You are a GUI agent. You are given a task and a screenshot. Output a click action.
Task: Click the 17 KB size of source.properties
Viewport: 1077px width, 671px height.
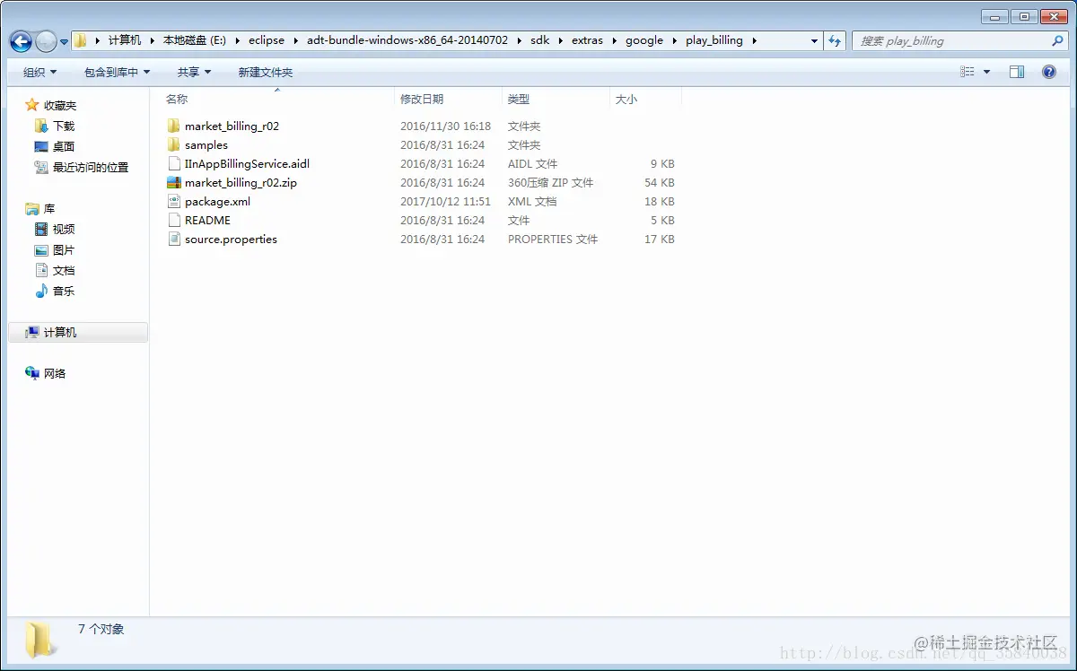click(659, 239)
